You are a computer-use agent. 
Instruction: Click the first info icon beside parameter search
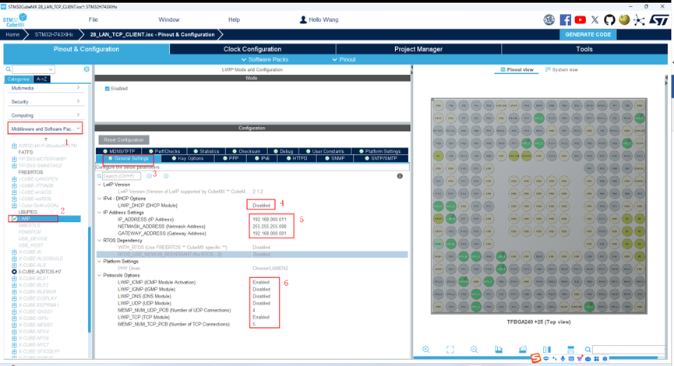(149, 176)
